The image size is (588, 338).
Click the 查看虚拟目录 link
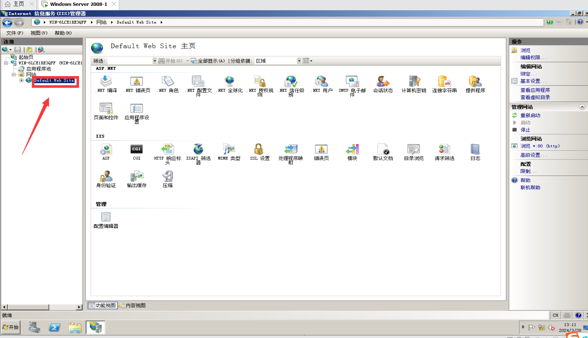[x=535, y=97]
